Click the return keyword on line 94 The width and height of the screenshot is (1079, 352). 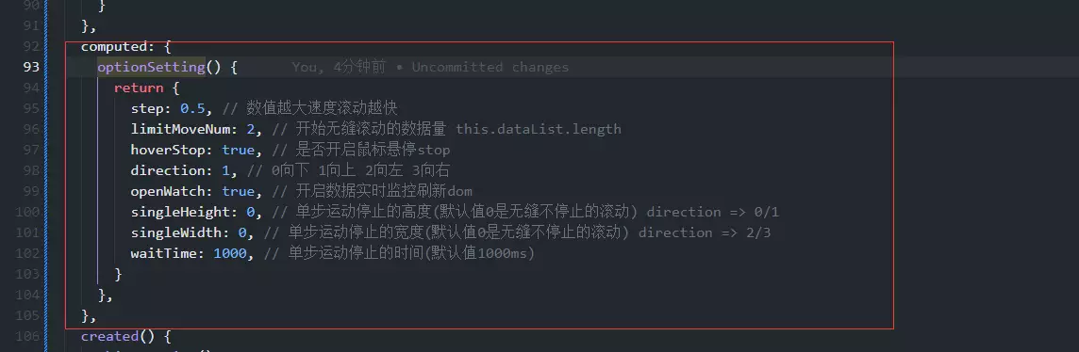(139, 88)
